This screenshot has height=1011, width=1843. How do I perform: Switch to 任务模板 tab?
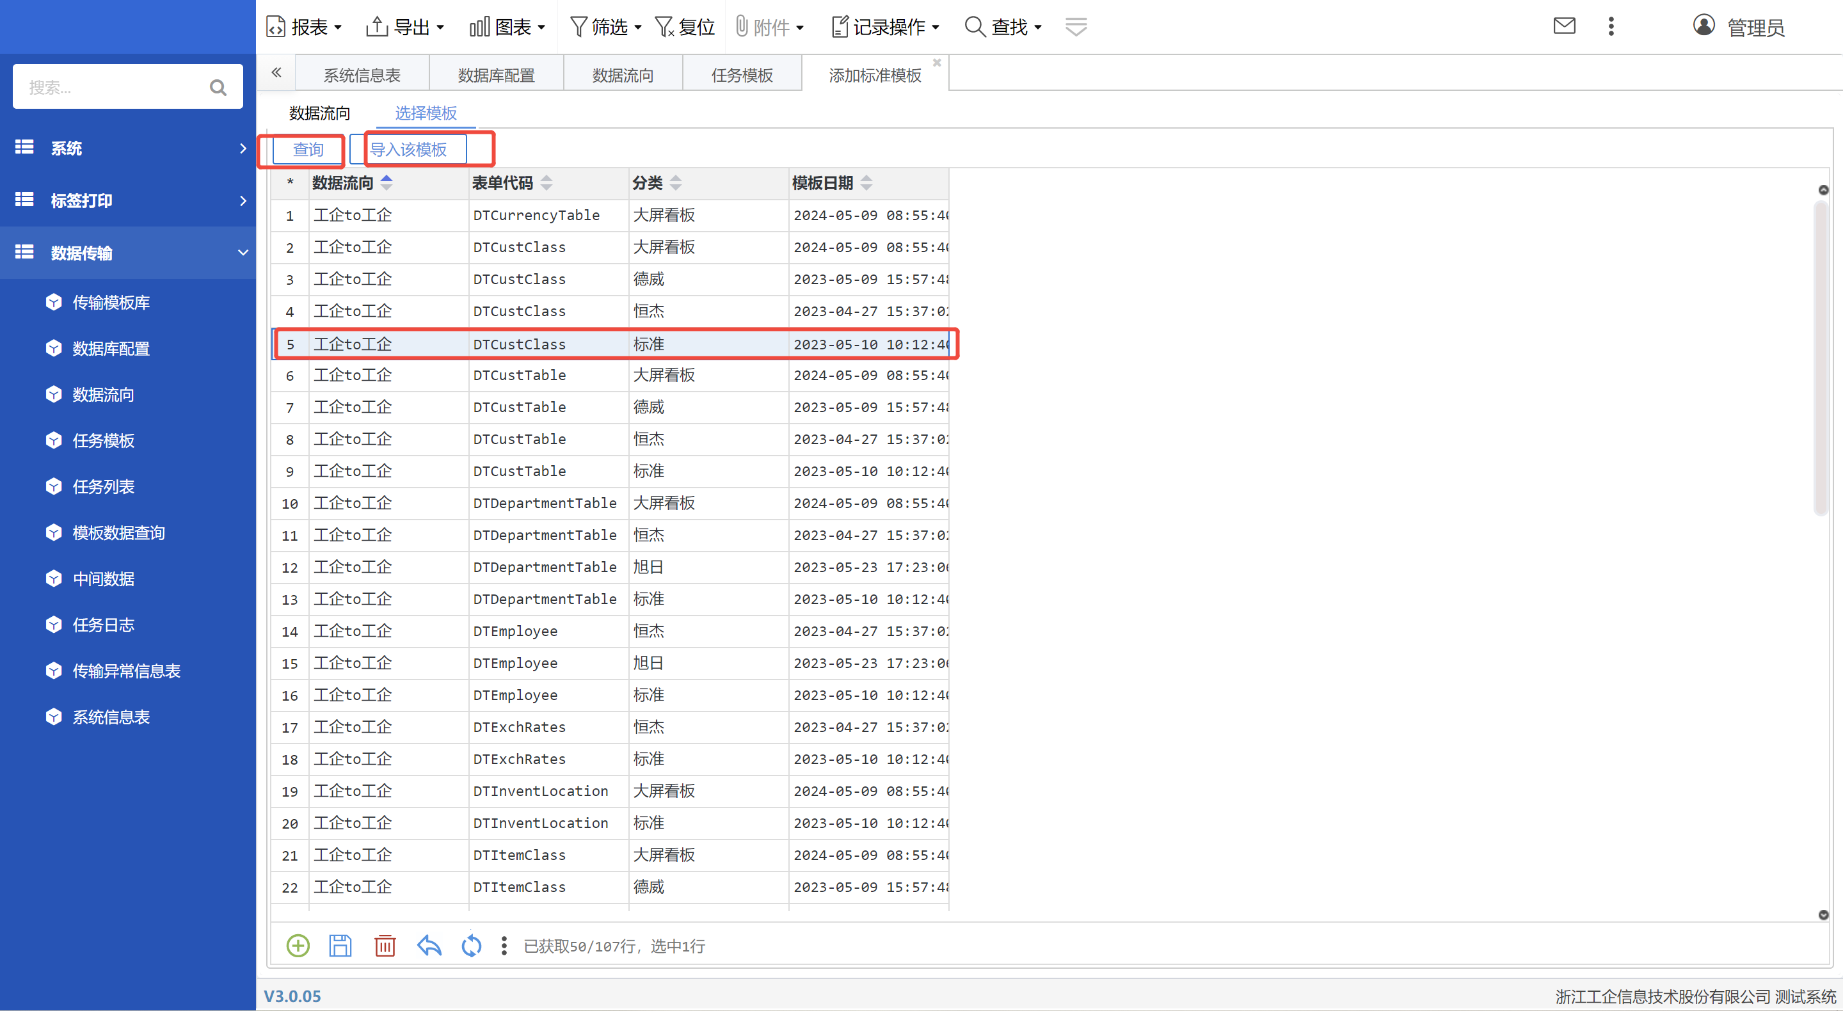[742, 75]
